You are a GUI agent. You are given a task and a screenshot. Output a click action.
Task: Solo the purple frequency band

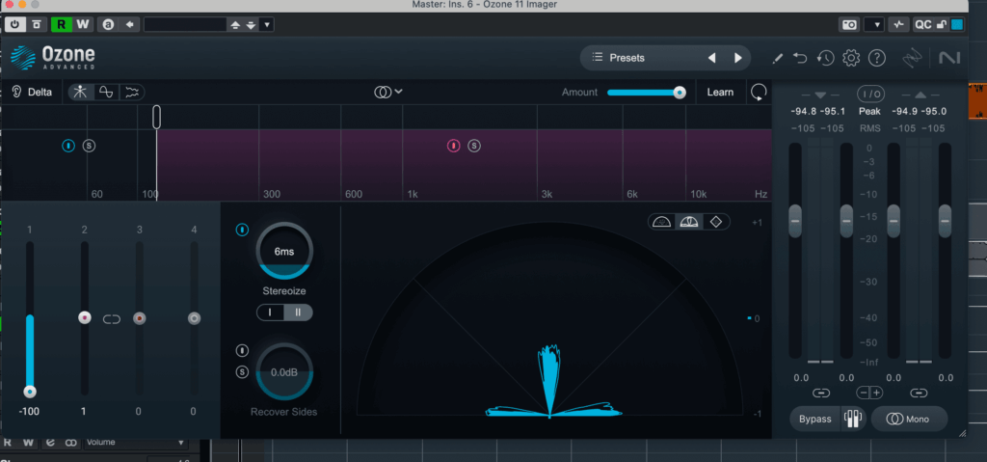coord(474,146)
